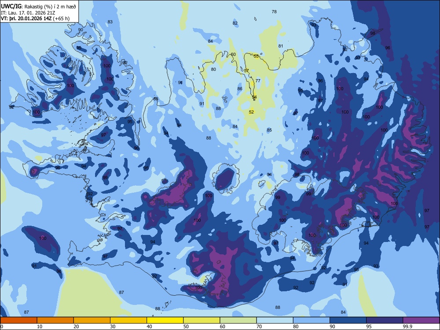Viewport: 440px width, 330px height.
Task: Pick the light green 60–70 legend swatch
Action: click(x=238, y=320)
